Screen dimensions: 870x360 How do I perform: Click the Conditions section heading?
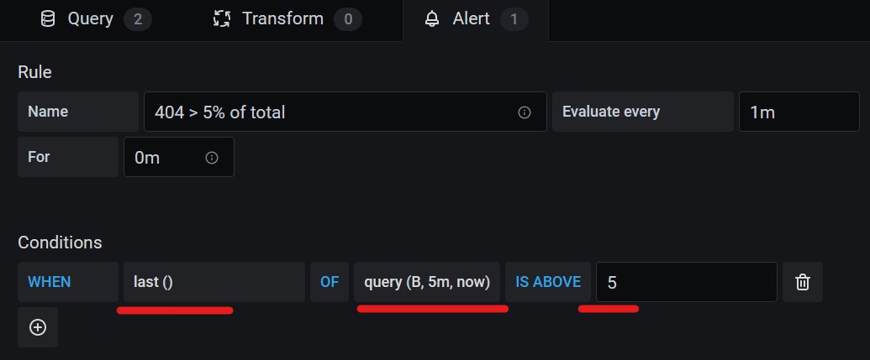pos(60,243)
